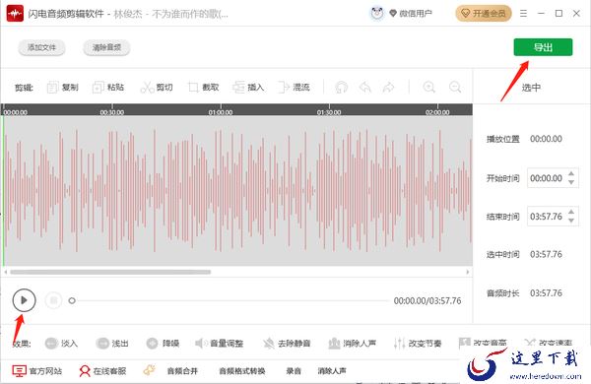Apply the 淡出 fade-out effect
The width and height of the screenshot is (591, 384).
pyautogui.click(x=112, y=344)
